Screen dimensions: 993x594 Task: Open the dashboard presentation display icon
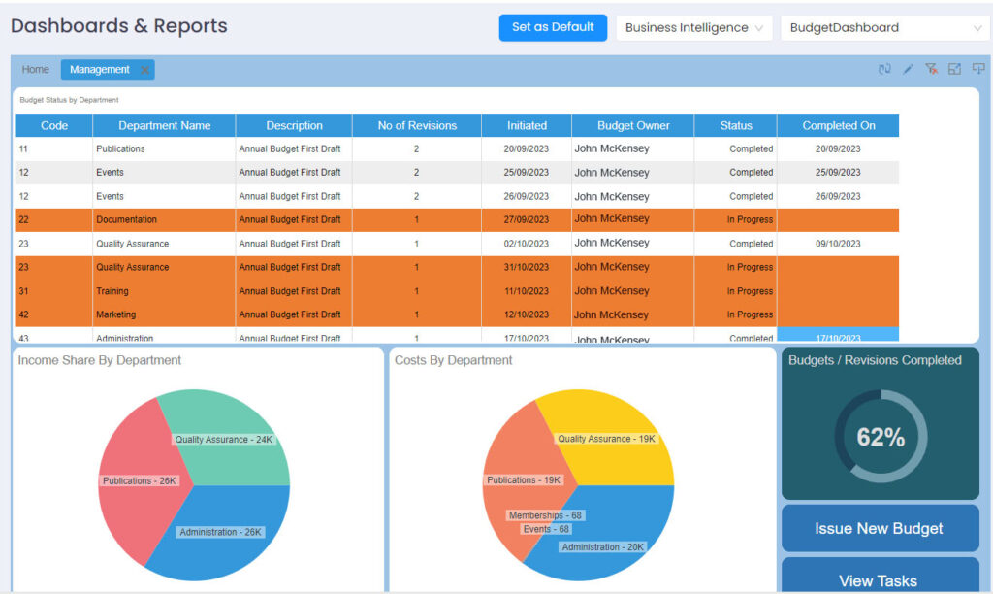(x=977, y=69)
